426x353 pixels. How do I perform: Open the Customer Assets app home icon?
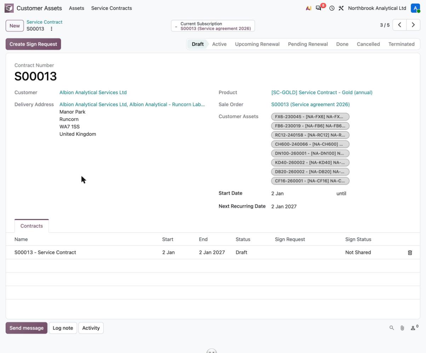[9, 8]
